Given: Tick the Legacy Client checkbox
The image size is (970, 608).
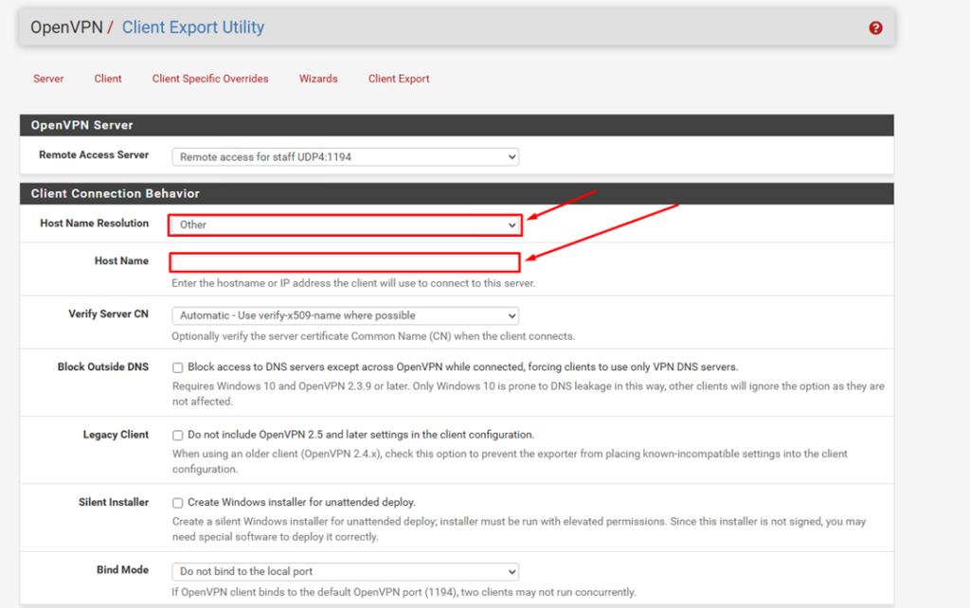Looking at the screenshot, I should 177,436.
